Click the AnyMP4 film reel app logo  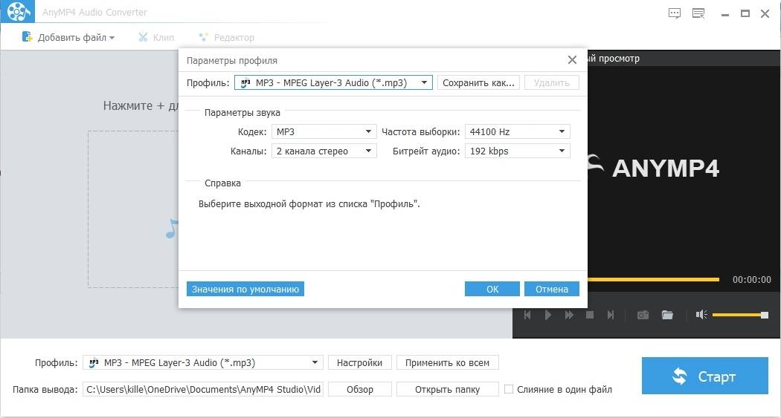[x=17, y=11]
